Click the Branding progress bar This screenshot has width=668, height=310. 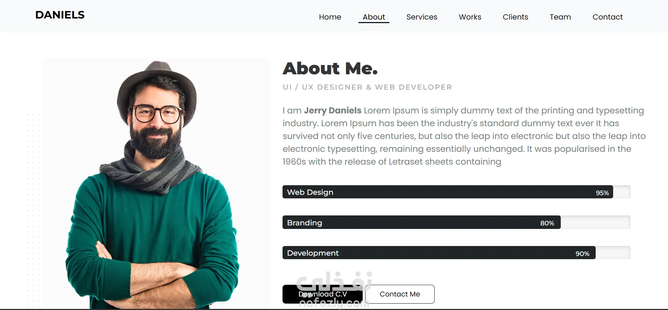[x=456, y=222]
